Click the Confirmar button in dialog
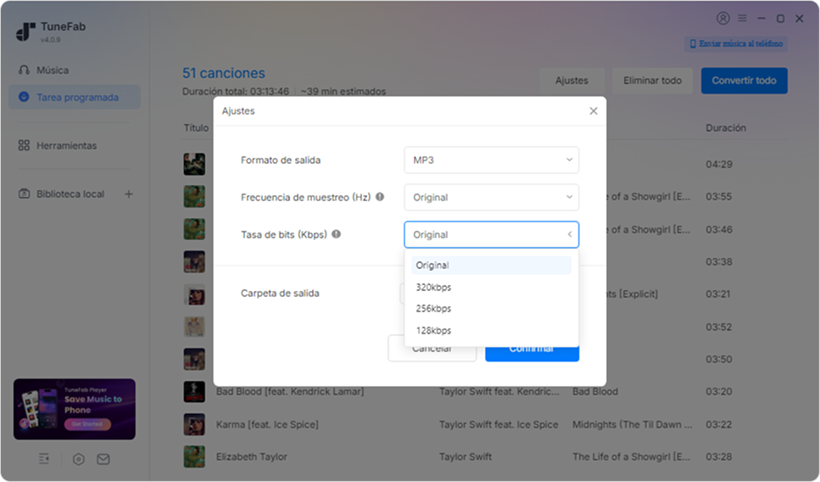 point(532,354)
